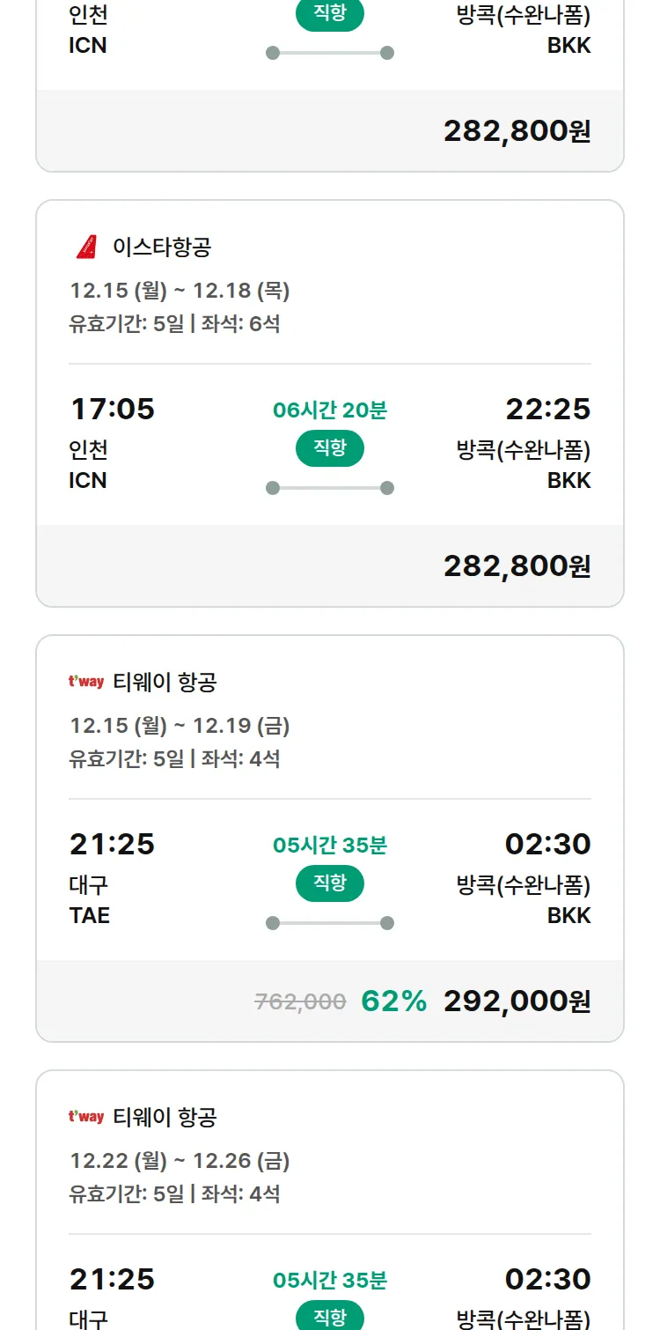Tap the 22:25 Bangkok arrival time
The width and height of the screenshot is (660, 1330).
click(547, 409)
